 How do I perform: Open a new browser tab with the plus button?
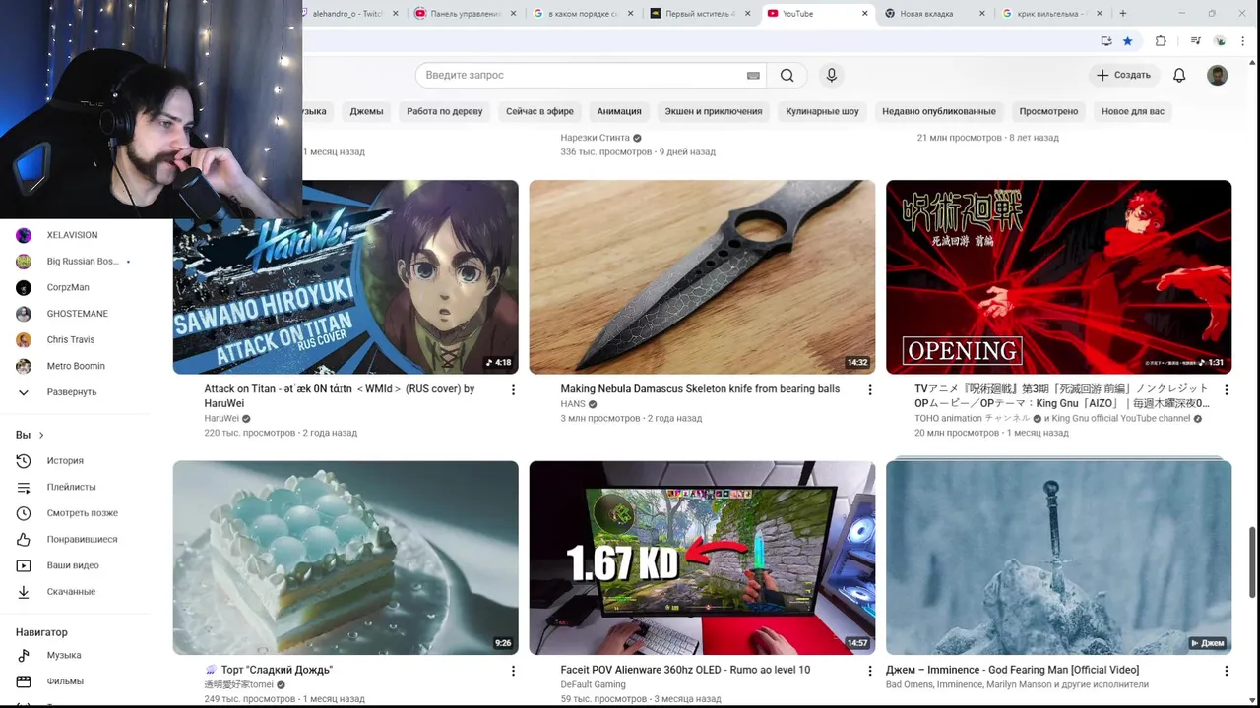tap(1123, 14)
